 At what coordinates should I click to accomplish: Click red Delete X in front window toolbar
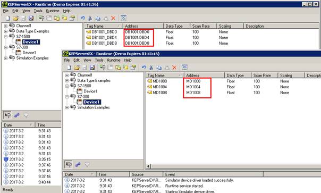click(174, 68)
